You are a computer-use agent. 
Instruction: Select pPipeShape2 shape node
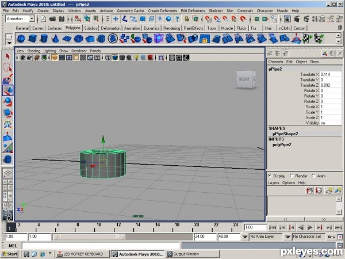pyautogui.click(x=285, y=134)
